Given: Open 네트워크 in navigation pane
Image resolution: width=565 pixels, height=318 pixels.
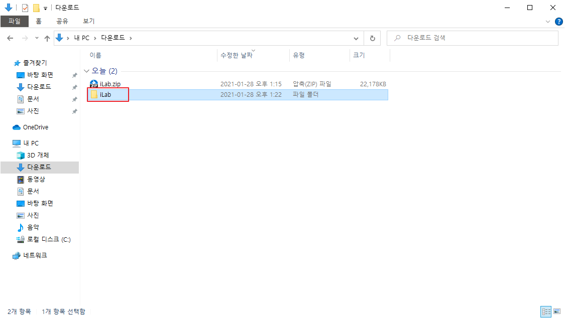Looking at the screenshot, I should [x=35, y=255].
